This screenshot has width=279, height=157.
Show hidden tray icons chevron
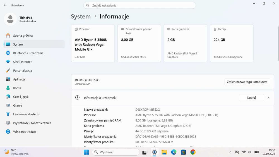pyautogui.click(x=230, y=152)
